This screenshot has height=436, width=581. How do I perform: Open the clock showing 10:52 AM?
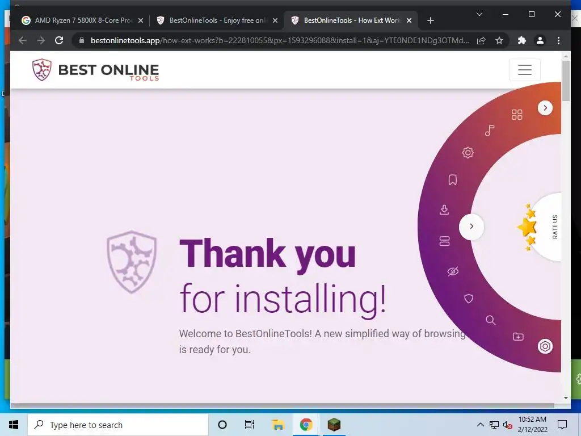point(532,425)
